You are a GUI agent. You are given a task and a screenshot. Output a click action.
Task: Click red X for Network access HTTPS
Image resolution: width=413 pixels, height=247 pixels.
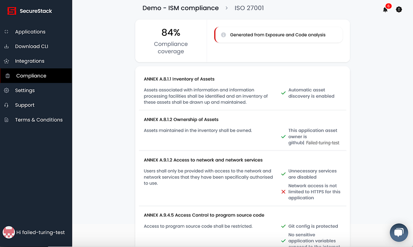click(x=283, y=192)
